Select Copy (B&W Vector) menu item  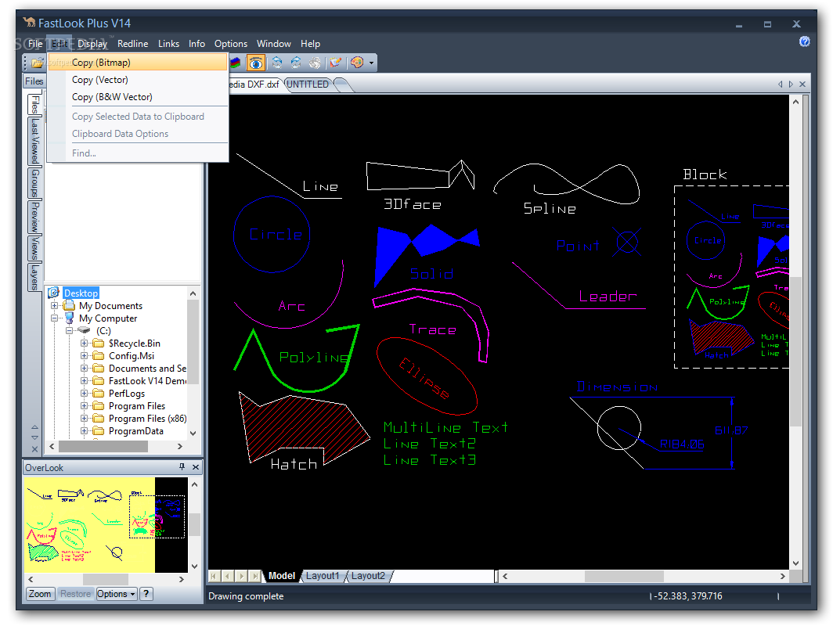tap(138, 96)
